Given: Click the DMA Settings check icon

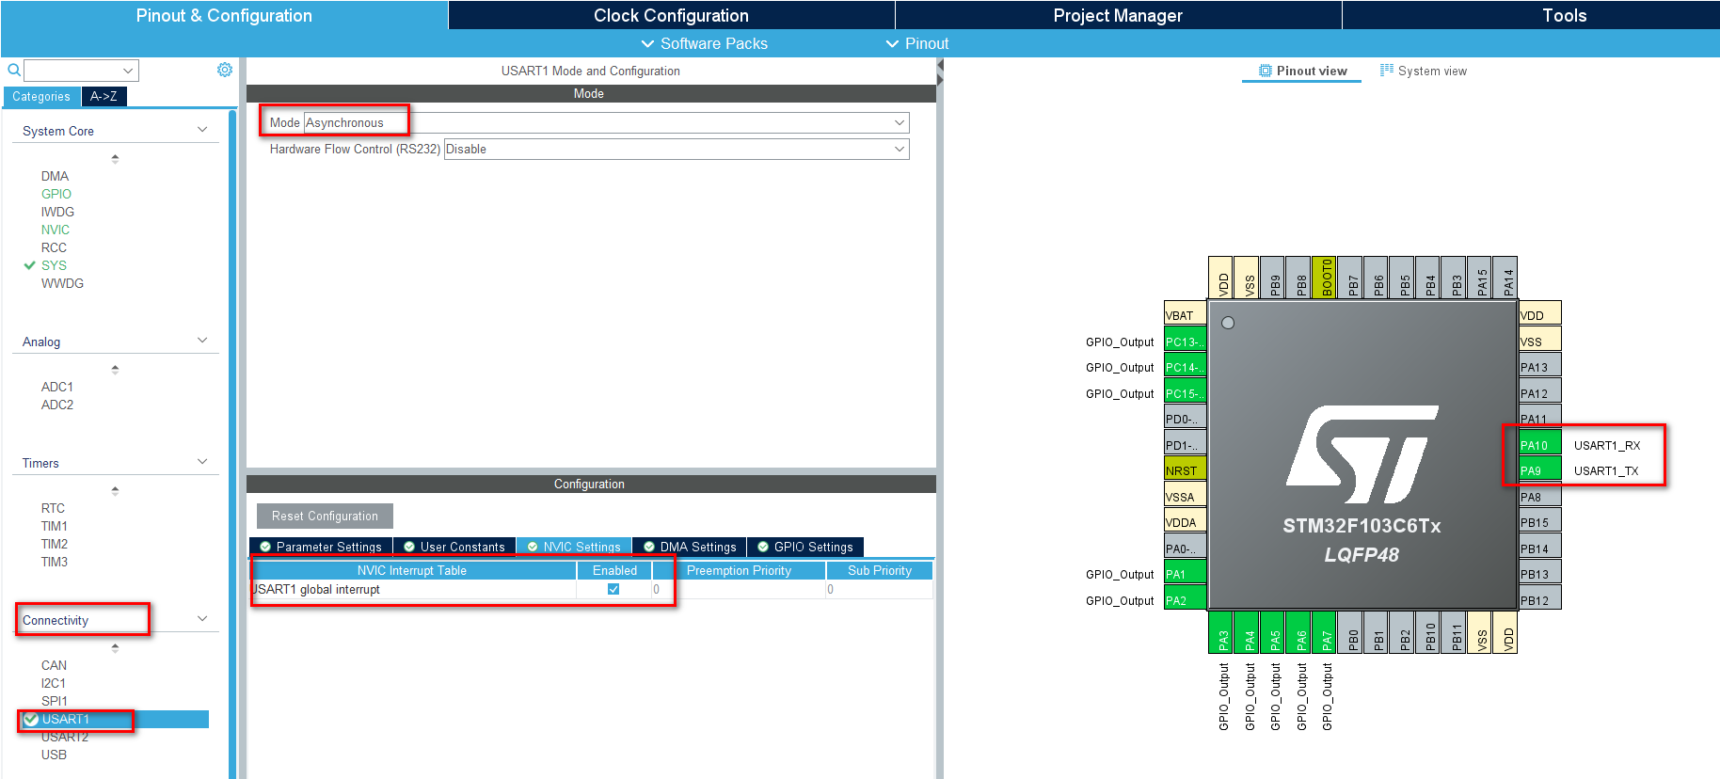Looking at the screenshot, I should pos(649,547).
